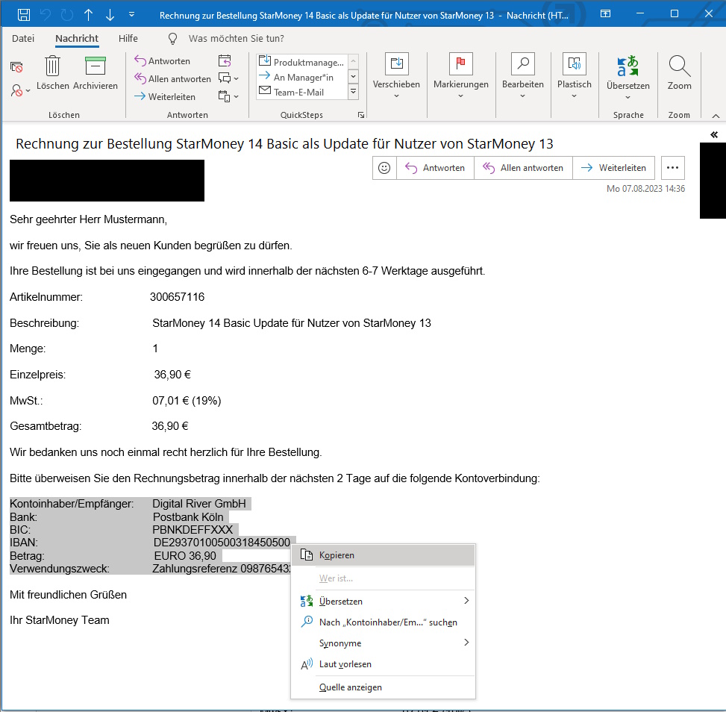This screenshot has height=712, width=726.
Task: Click Allen antworten in message header
Action: tap(523, 168)
